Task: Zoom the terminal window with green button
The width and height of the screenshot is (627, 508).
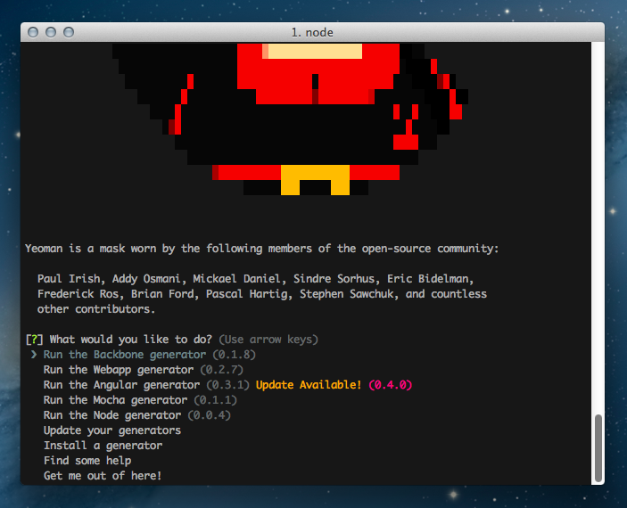Action: 70,32
